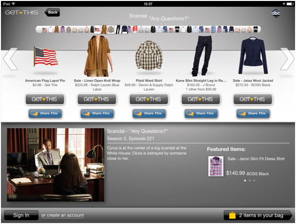Click the '$140.99' featured price
The width and height of the screenshot is (296, 224).
[x=235, y=173]
